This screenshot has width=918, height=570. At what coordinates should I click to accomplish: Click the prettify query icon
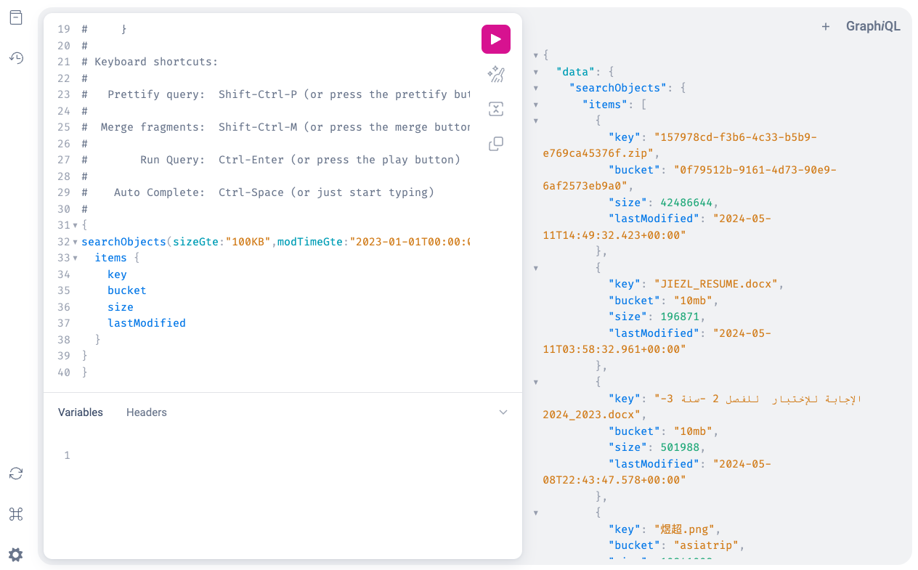tap(496, 74)
